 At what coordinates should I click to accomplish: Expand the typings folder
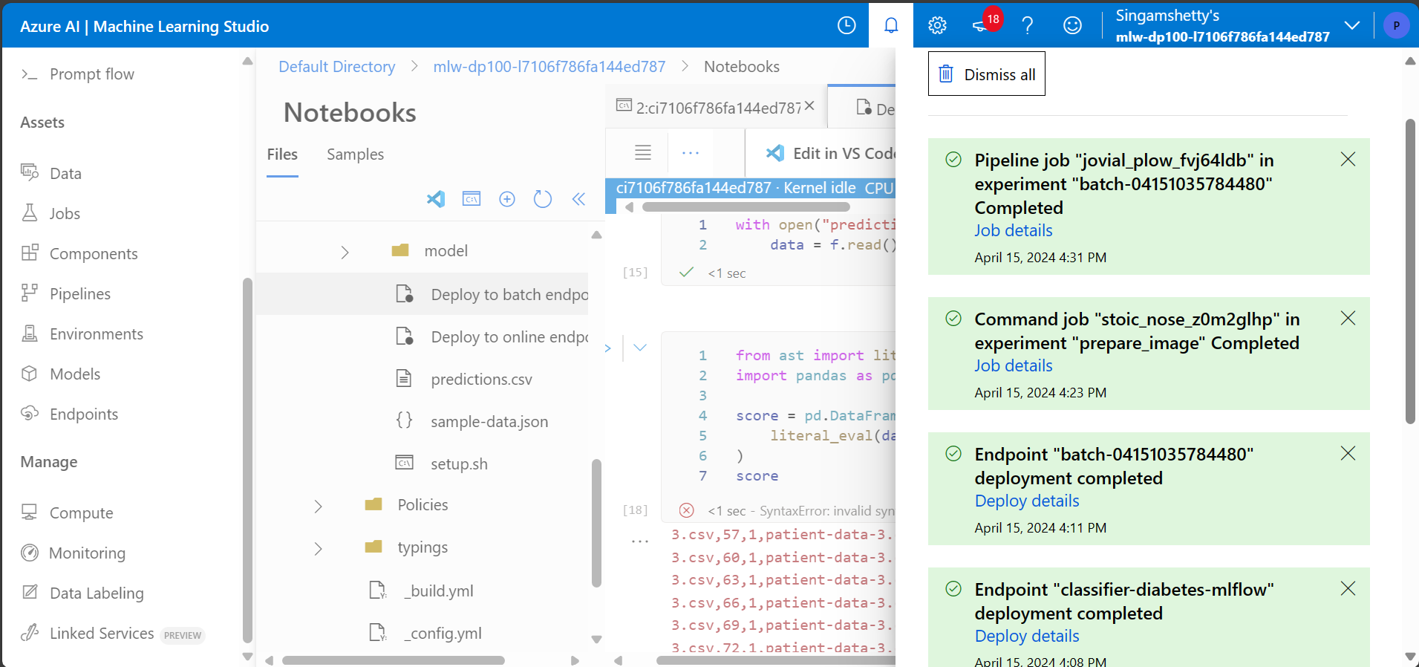click(x=318, y=549)
